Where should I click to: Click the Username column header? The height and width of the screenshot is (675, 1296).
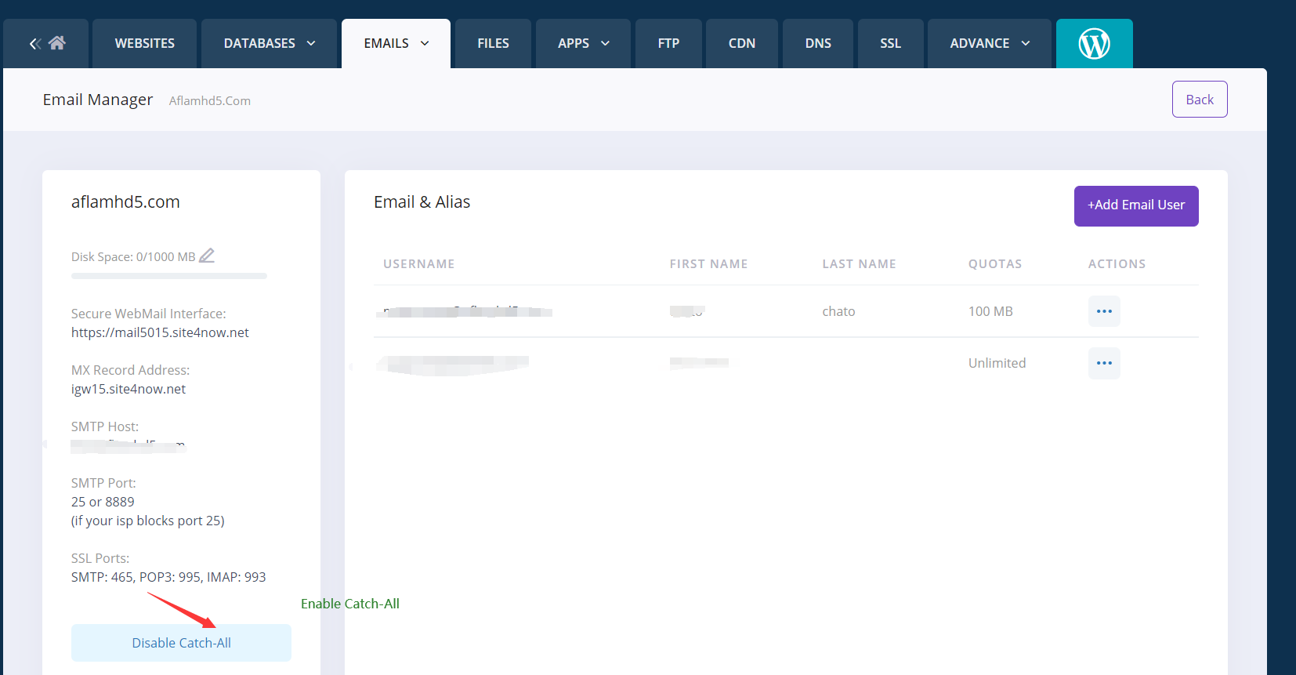point(418,264)
